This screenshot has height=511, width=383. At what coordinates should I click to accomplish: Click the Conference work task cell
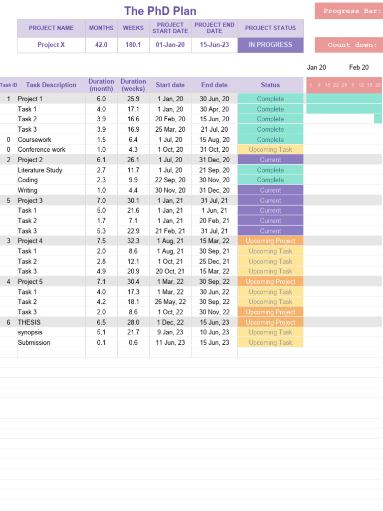[x=41, y=150]
